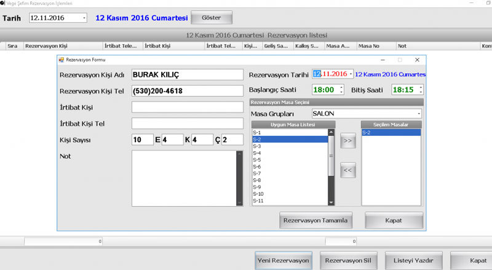Select table S-9 in the list
The height and width of the screenshot is (270, 492).
pyautogui.click(x=290, y=187)
